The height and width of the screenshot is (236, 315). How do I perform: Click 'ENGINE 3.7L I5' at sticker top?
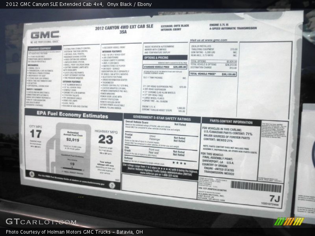[x=219, y=25]
